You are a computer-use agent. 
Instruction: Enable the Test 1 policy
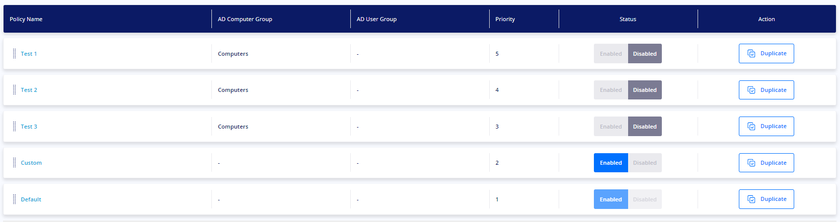tap(611, 54)
